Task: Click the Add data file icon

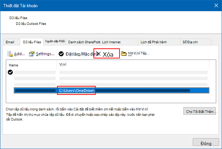Action: coord(10,54)
